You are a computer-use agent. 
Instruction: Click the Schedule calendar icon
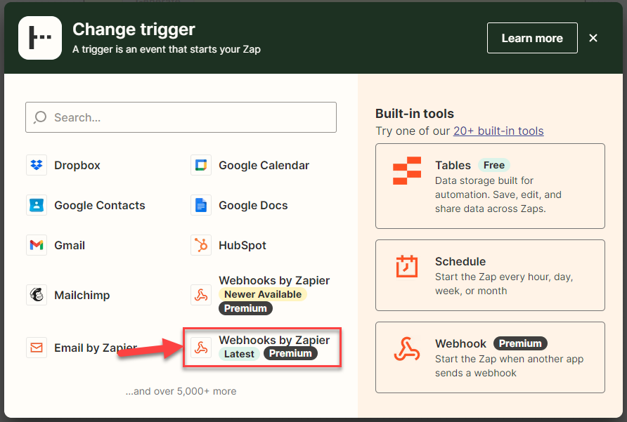(x=407, y=266)
